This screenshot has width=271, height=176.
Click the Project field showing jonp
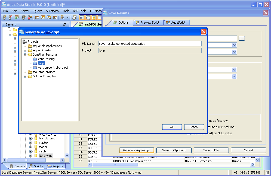click(x=150, y=50)
